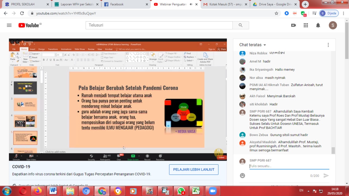Open WhatsApp from the taskbar
Screen dimensions: 349x196
tap(181, 191)
